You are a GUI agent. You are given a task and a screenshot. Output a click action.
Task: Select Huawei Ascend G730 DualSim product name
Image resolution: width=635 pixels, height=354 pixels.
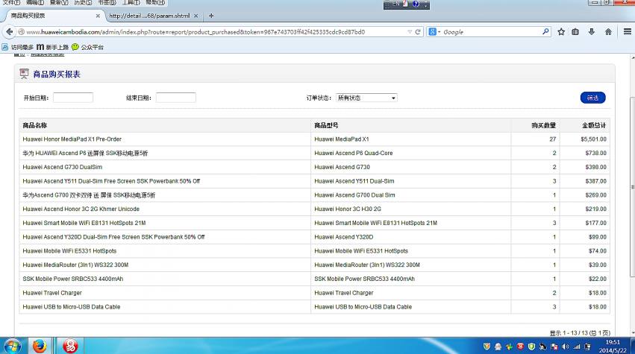[63, 167]
